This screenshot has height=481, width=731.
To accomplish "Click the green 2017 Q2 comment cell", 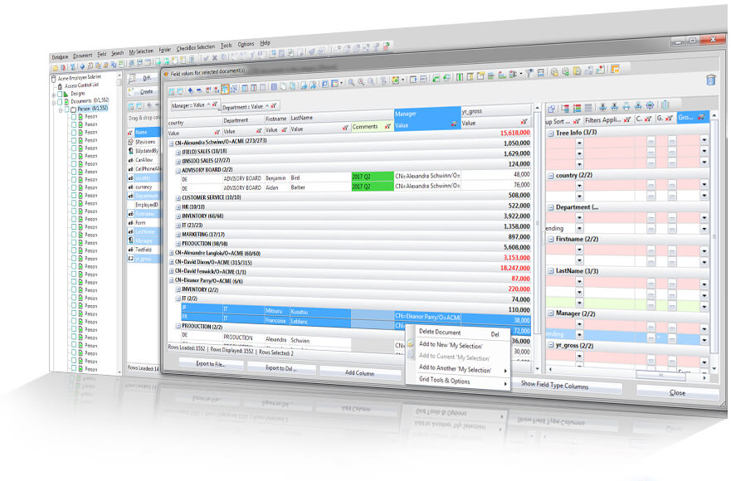I will point(372,177).
